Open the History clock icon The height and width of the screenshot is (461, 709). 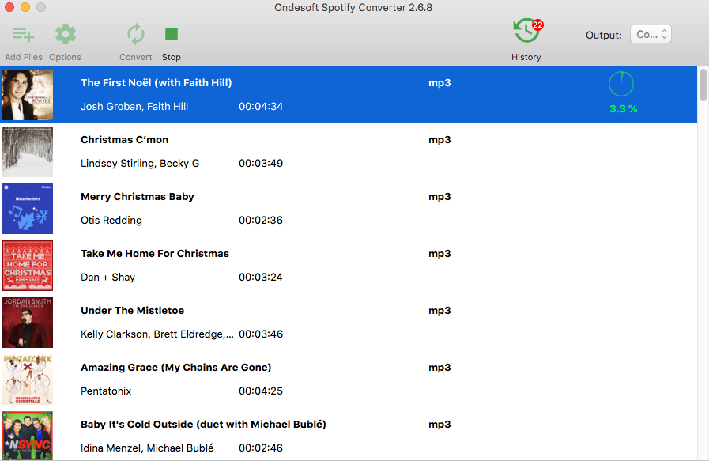[x=526, y=31]
